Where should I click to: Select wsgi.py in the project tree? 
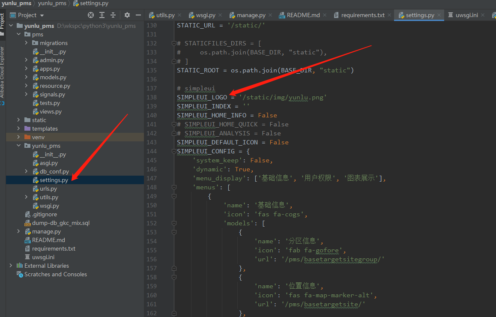[49, 206]
